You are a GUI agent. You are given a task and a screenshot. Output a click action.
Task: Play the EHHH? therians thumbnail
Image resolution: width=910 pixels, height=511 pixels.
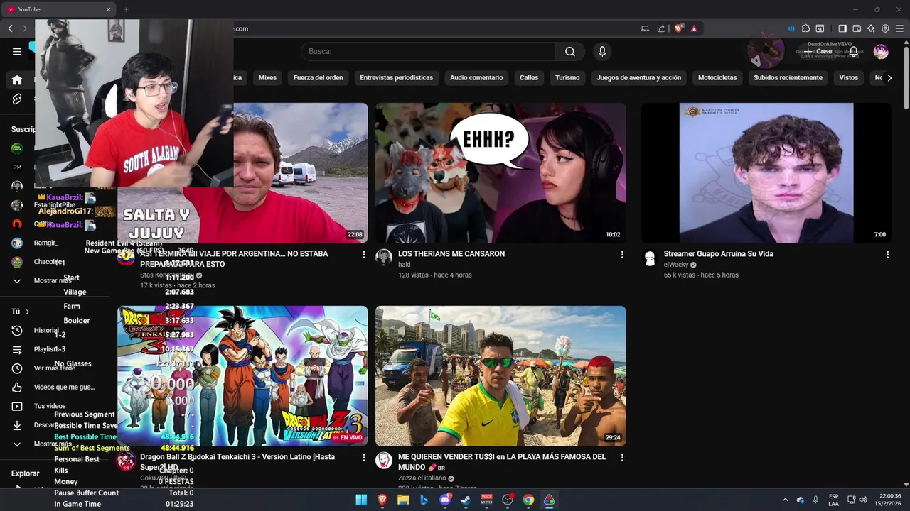coord(500,173)
